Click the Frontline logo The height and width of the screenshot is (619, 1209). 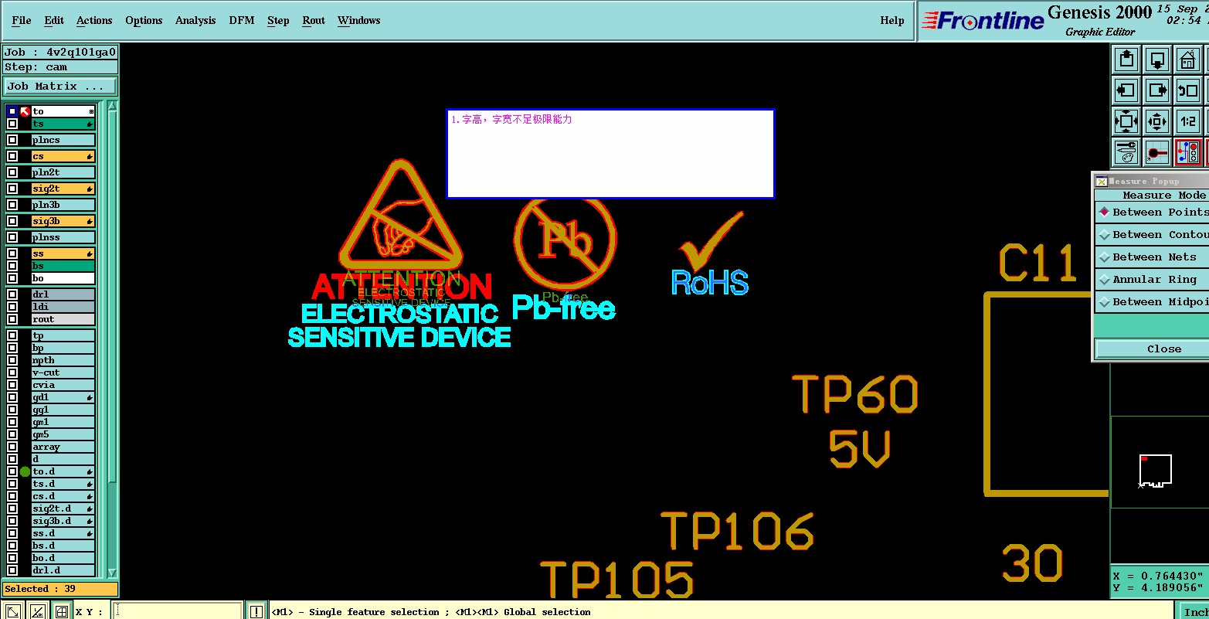pos(983,21)
